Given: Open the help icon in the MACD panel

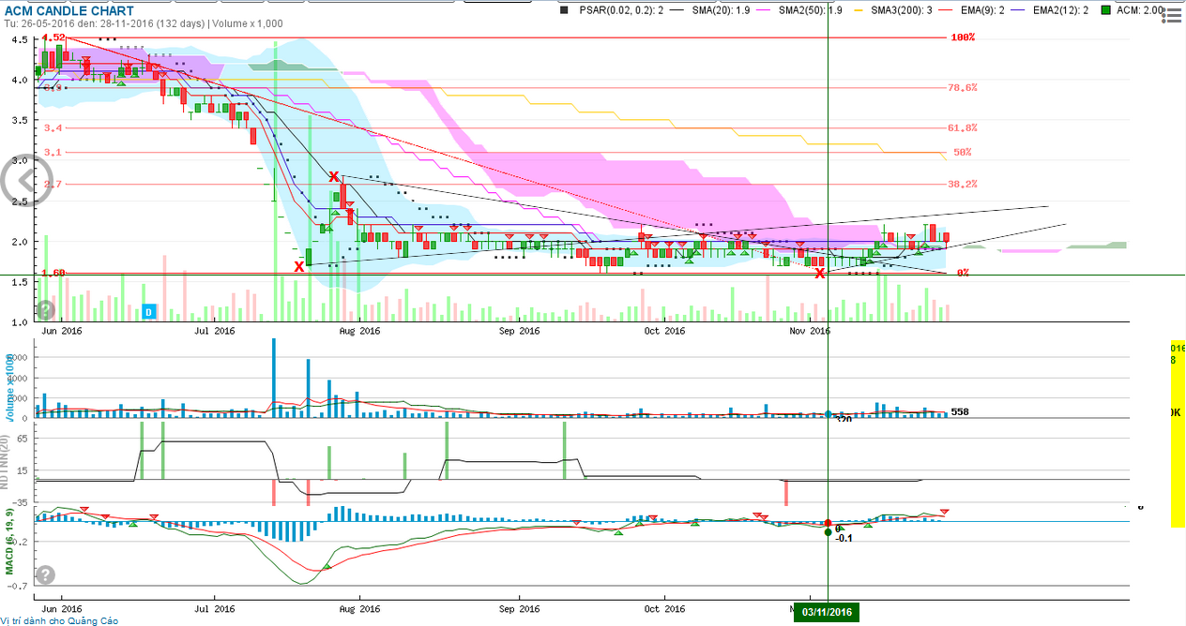Looking at the screenshot, I should pos(45,574).
